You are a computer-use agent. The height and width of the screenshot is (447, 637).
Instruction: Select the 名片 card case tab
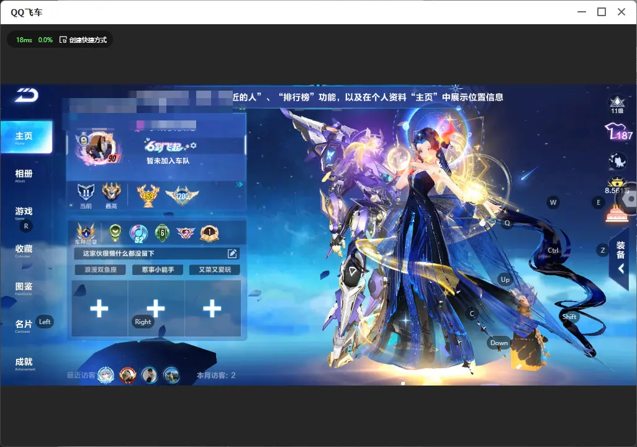(x=23, y=325)
